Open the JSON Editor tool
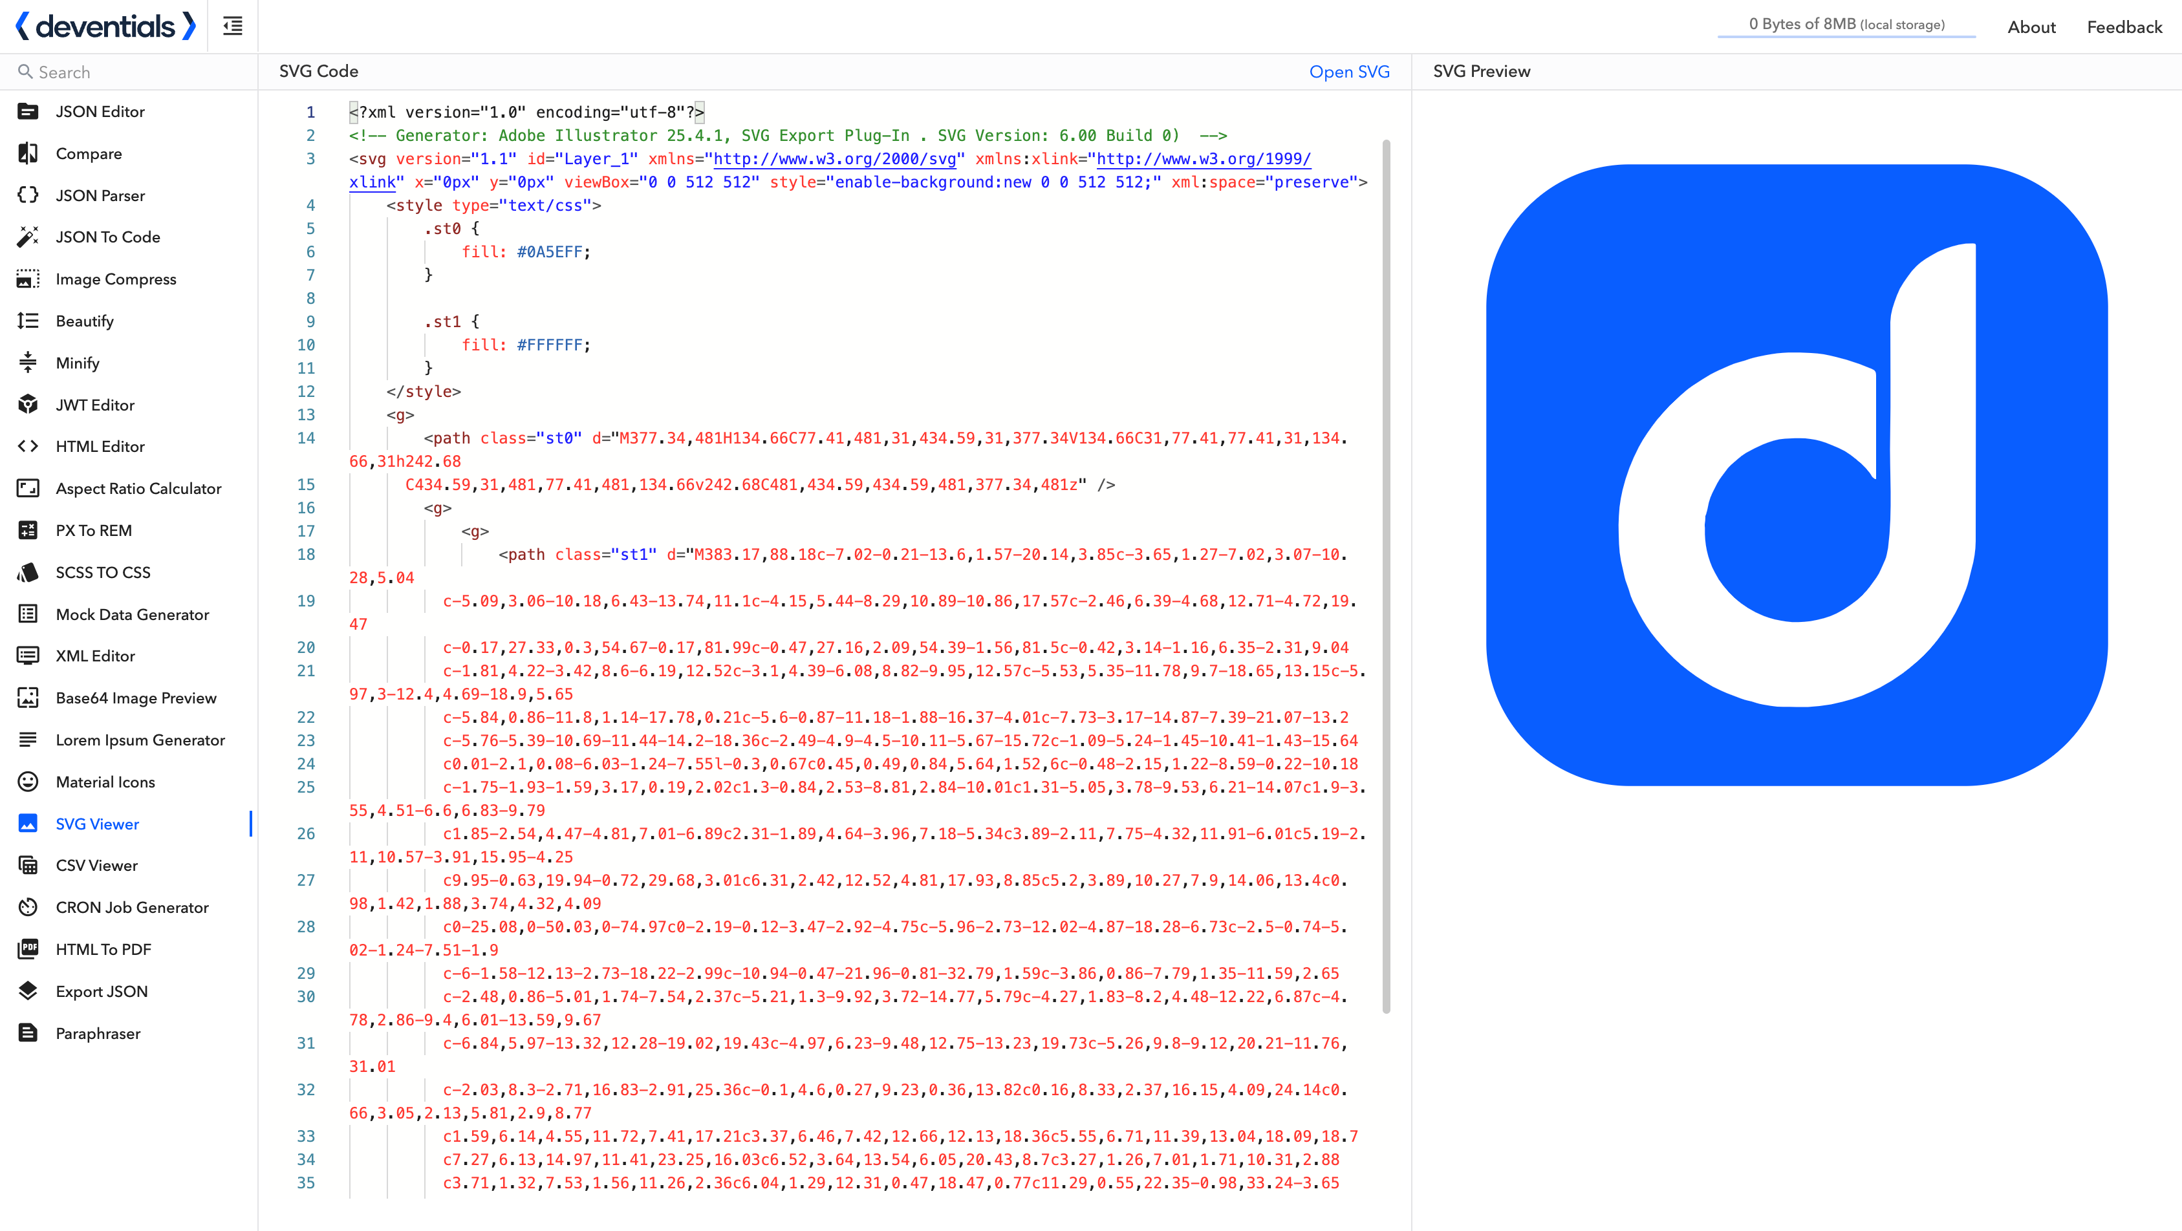The image size is (2182, 1231). pyautogui.click(x=100, y=112)
